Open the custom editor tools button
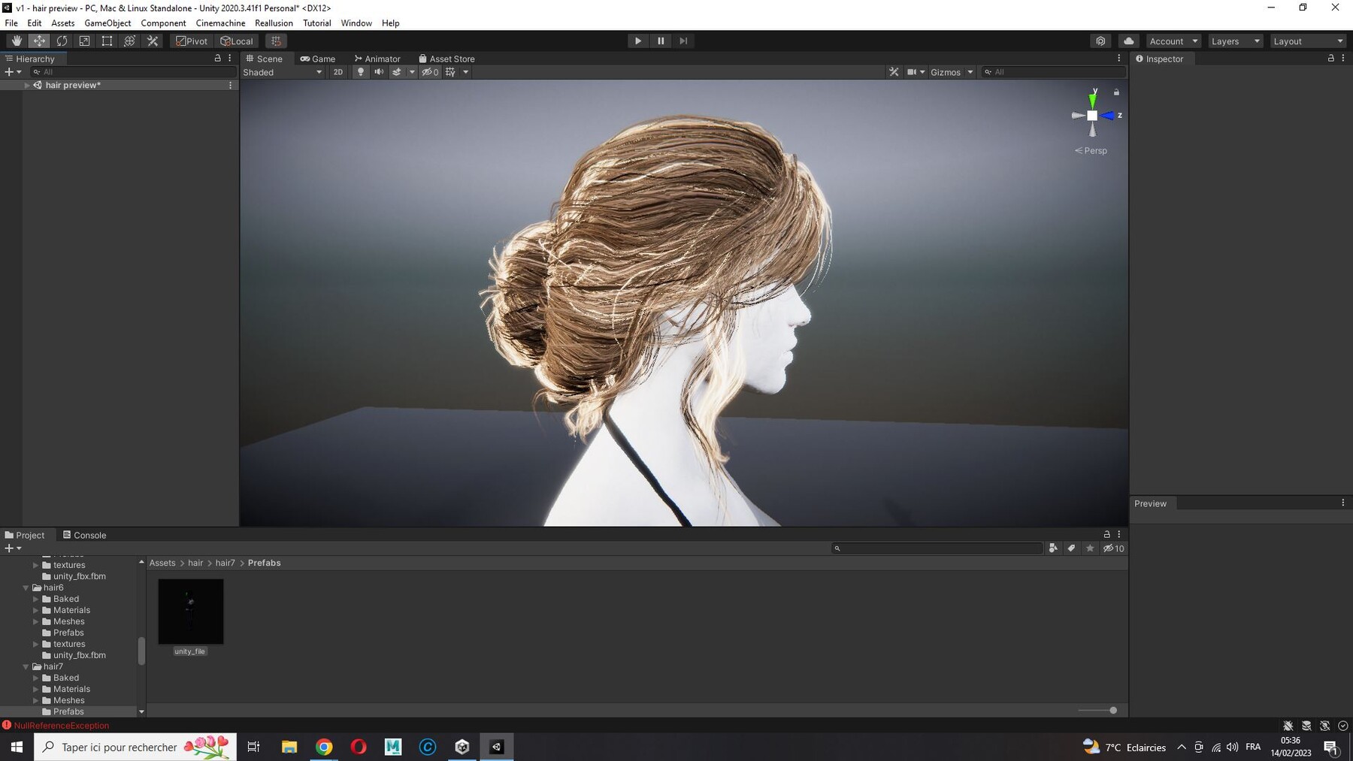1353x761 pixels. pyautogui.click(x=153, y=41)
